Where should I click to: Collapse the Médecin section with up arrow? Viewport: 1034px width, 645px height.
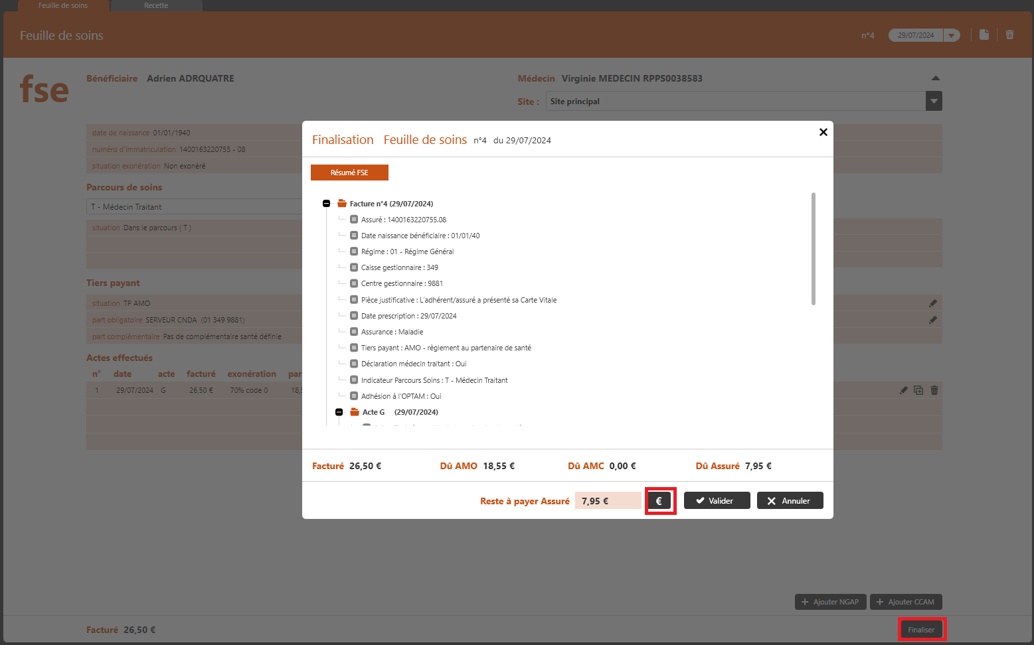tap(935, 78)
